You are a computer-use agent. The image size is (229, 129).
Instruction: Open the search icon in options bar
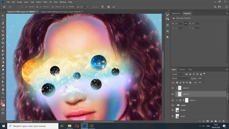pos(215,7)
